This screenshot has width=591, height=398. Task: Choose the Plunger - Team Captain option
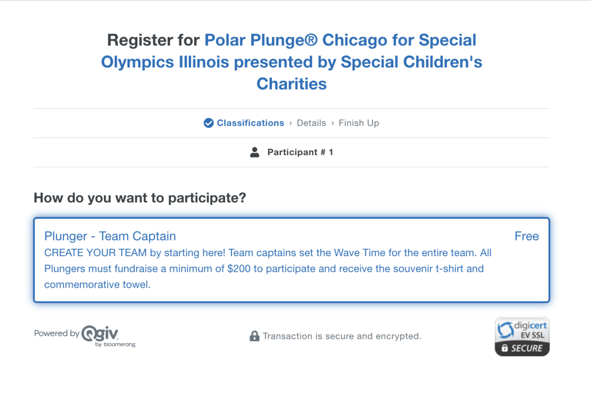pyautogui.click(x=110, y=236)
